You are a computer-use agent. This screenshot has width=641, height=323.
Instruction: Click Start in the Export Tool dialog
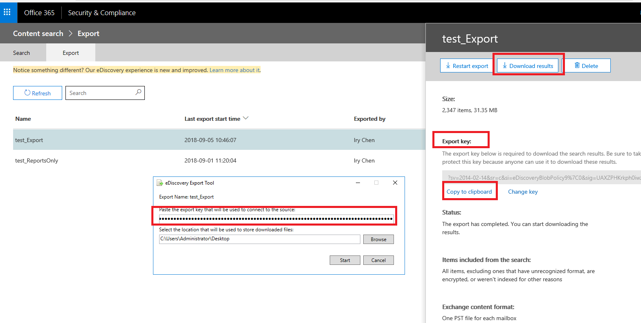click(345, 260)
